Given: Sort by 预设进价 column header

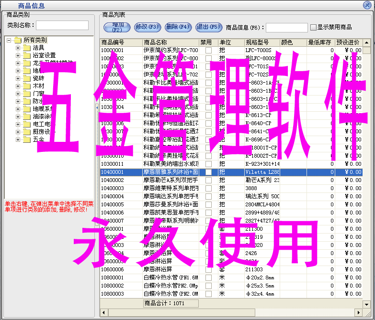Looking at the screenshot, I should point(349,43).
